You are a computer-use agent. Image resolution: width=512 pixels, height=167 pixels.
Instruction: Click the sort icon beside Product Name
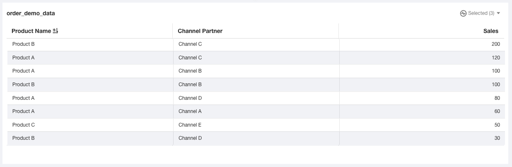56,31
